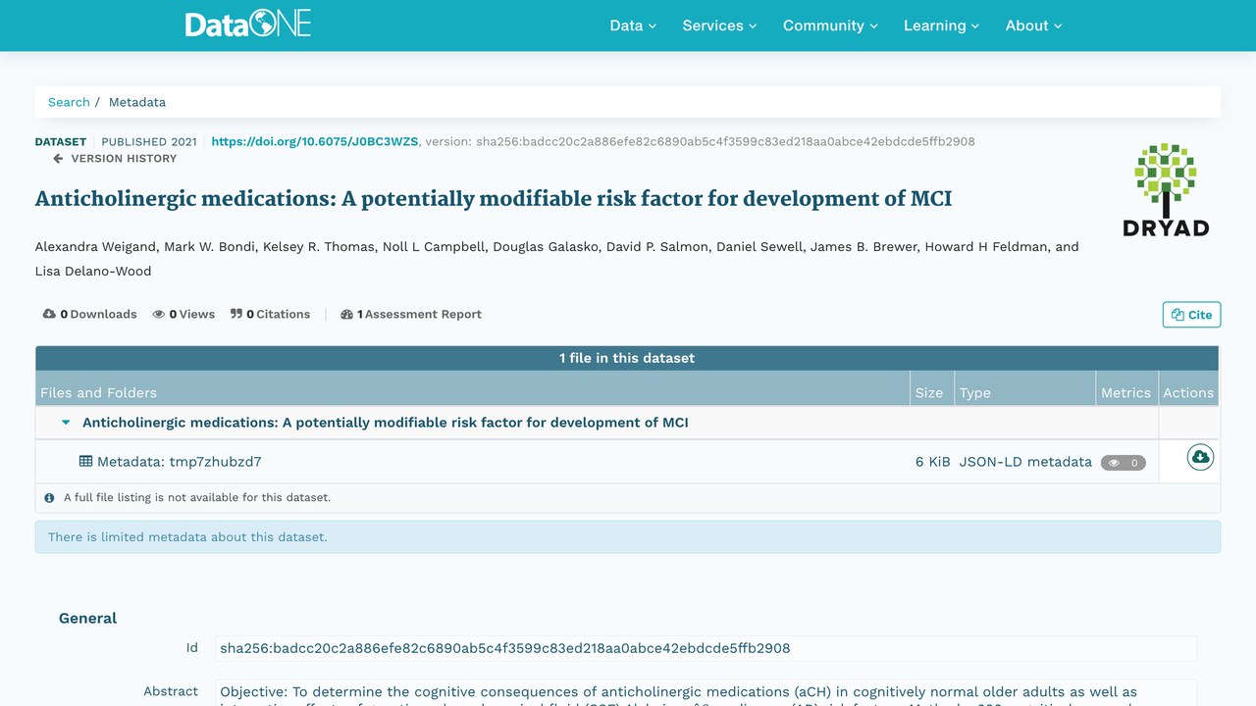This screenshot has width=1256, height=706.
Task: Click the JSON-LD metadata type cell
Action: [x=1025, y=462]
